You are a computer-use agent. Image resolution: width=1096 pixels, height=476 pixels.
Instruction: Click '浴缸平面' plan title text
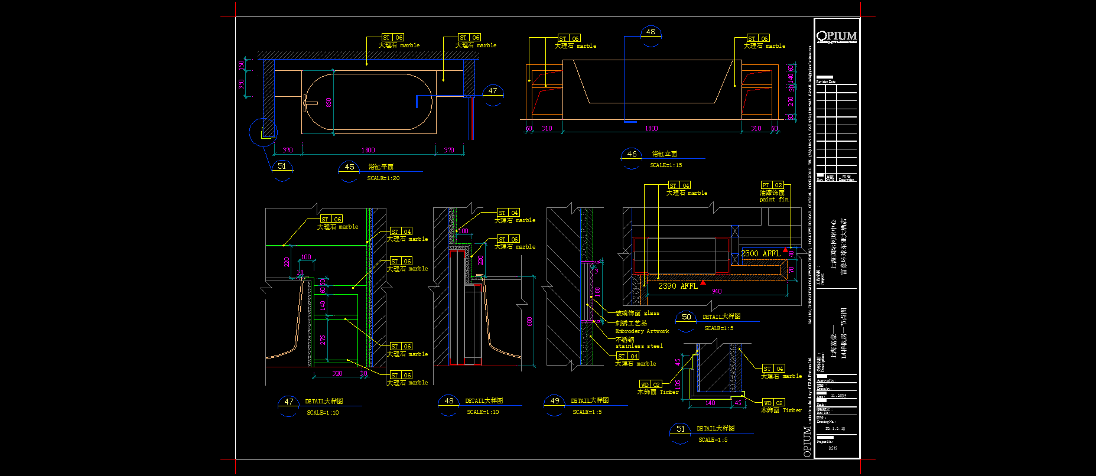[381, 167]
